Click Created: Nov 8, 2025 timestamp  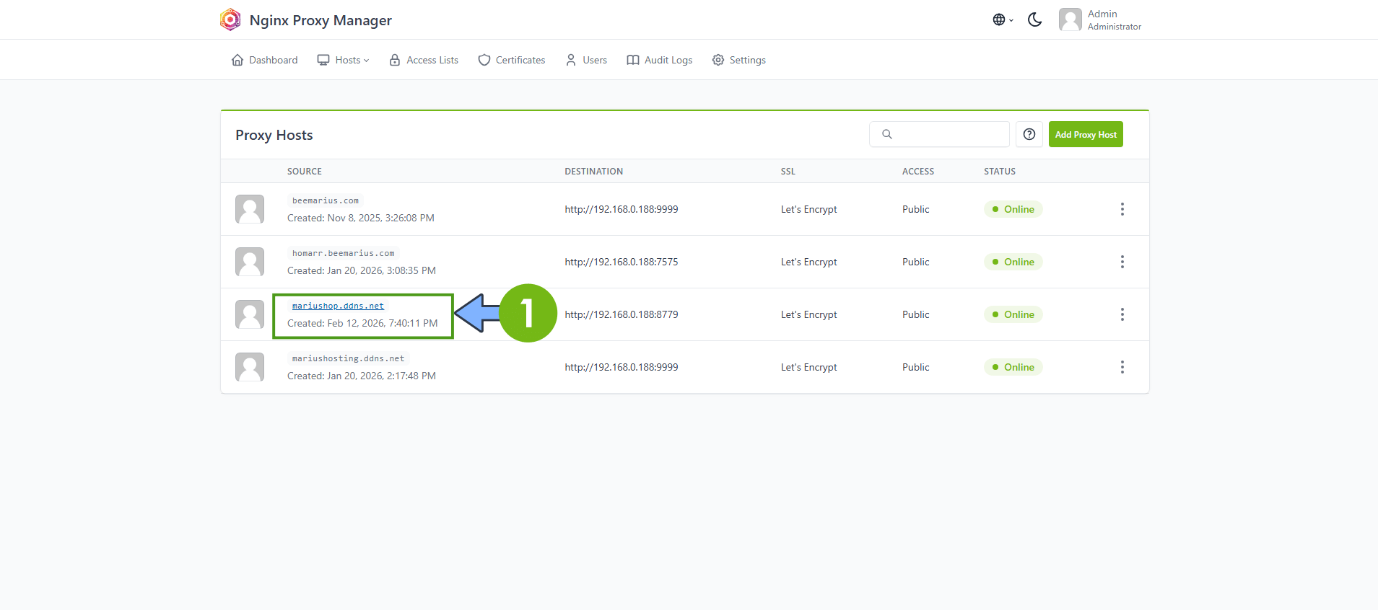361,218
